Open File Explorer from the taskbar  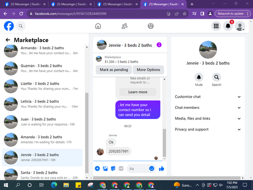66,185
